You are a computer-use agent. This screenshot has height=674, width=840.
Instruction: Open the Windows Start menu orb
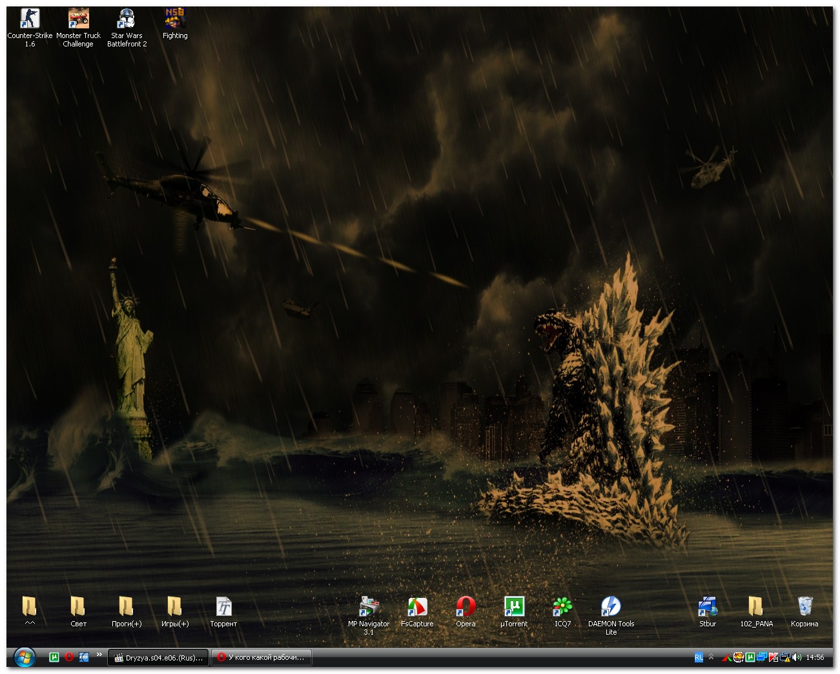pyautogui.click(x=25, y=657)
